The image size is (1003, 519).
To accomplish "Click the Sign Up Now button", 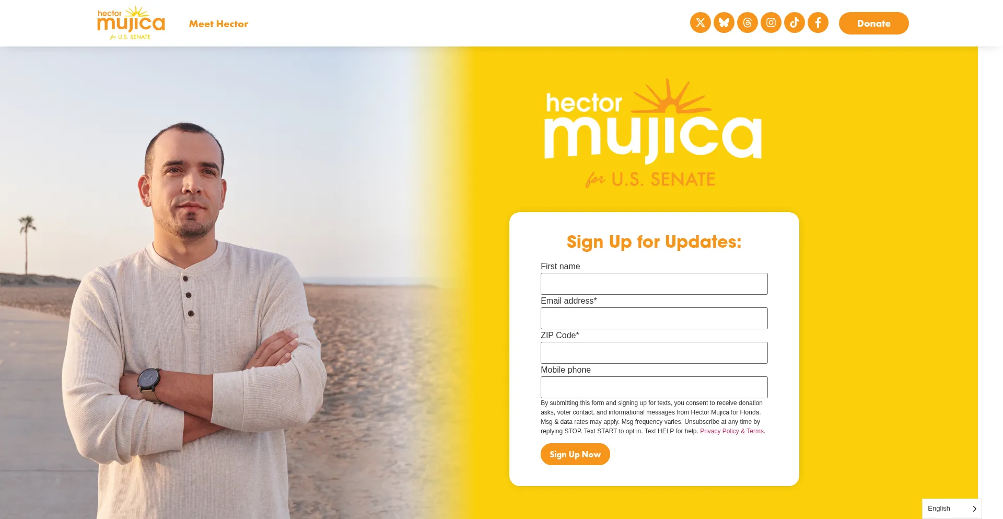I will click(x=575, y=454).
